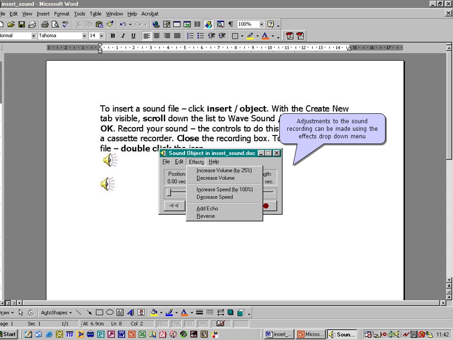Open Word's Tools menu

(x=79, y=14)
